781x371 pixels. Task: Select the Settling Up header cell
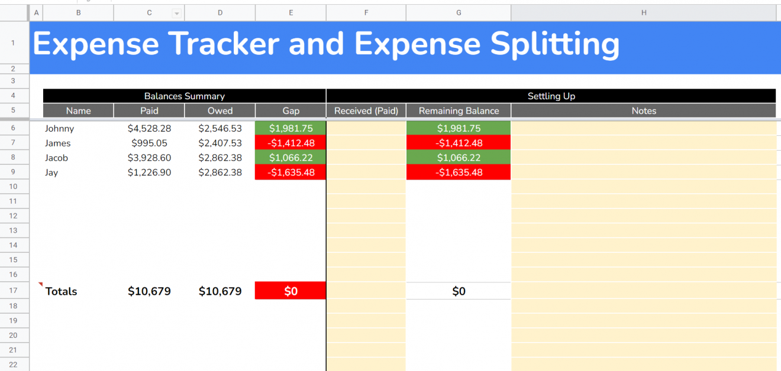click(551, 96)
